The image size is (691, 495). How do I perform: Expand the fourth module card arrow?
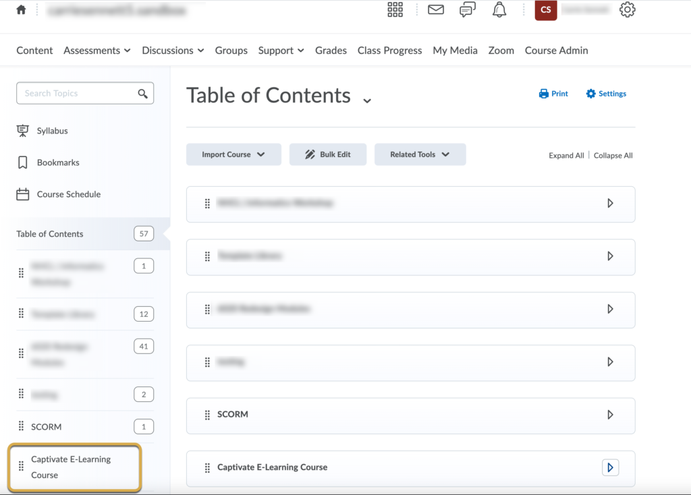click(610, 362)
